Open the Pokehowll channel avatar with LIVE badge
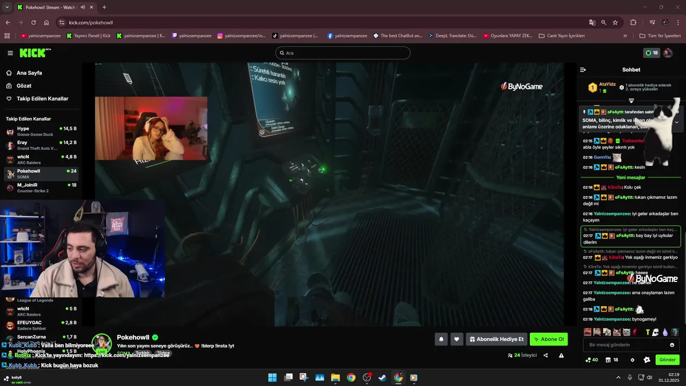The width and height of the screenshot is (686, 386). (101, 344)
